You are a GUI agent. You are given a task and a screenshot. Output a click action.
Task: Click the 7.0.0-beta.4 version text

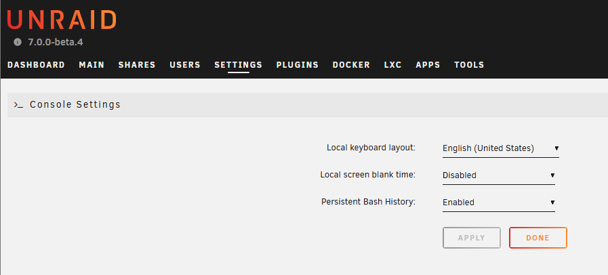click(56, 42)
